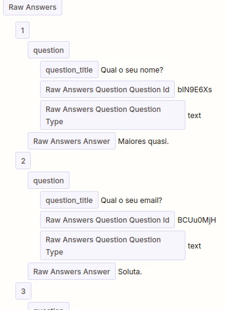
Task: Click Question Id label next to BCUu0MjH
Action: 107,220
